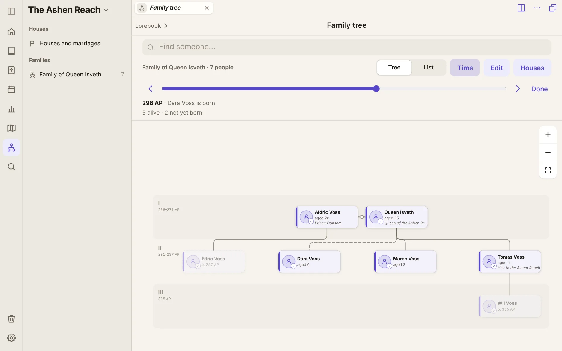The height and width of the screenshot is (351, 562).
Task: Switch to Tree view
Action: point(394,68)
